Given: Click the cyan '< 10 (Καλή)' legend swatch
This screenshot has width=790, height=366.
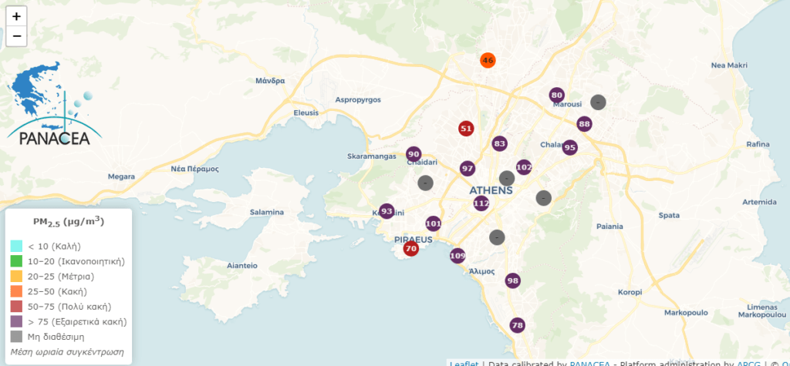Looking at the screenshot, I should point(16,246).
